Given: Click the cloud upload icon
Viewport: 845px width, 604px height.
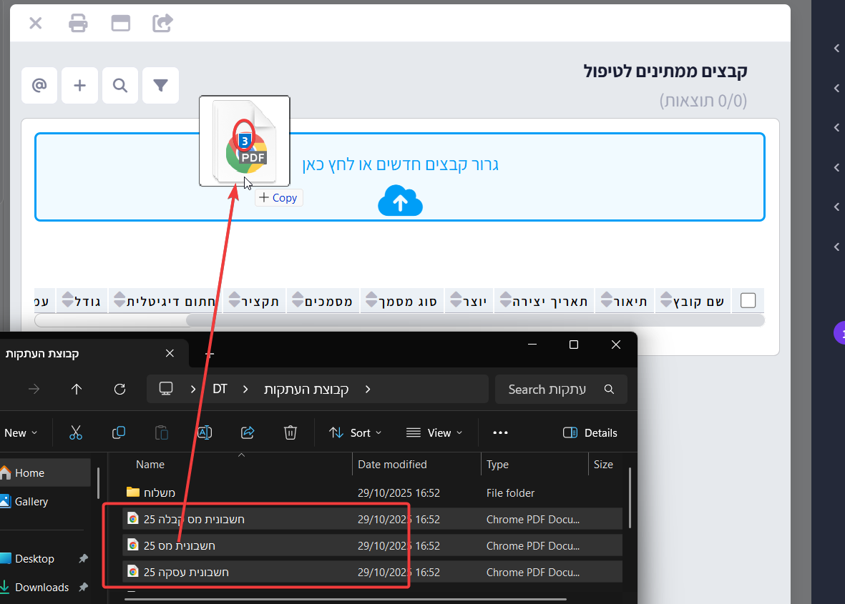Looking at the screenshot, I should click(x=400, y=202).
